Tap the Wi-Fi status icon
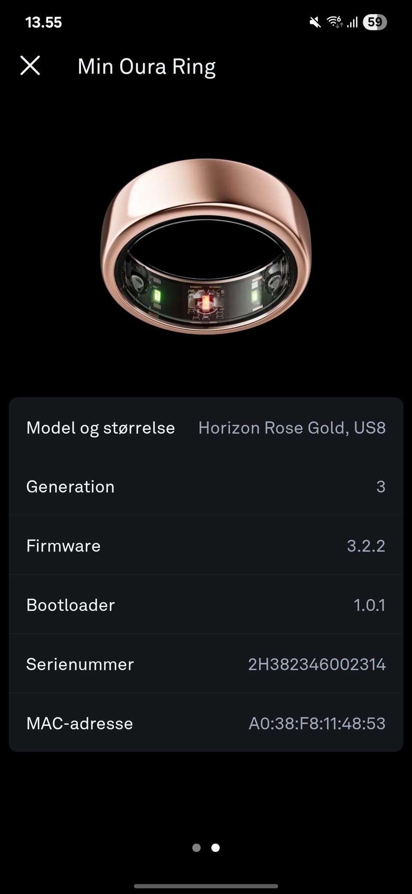This screenshot has height=894, width=412. (x=335, y=21)
